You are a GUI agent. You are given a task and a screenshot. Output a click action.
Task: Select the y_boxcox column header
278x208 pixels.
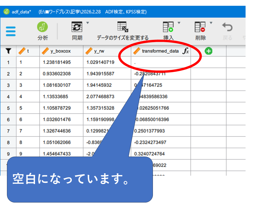61,51
